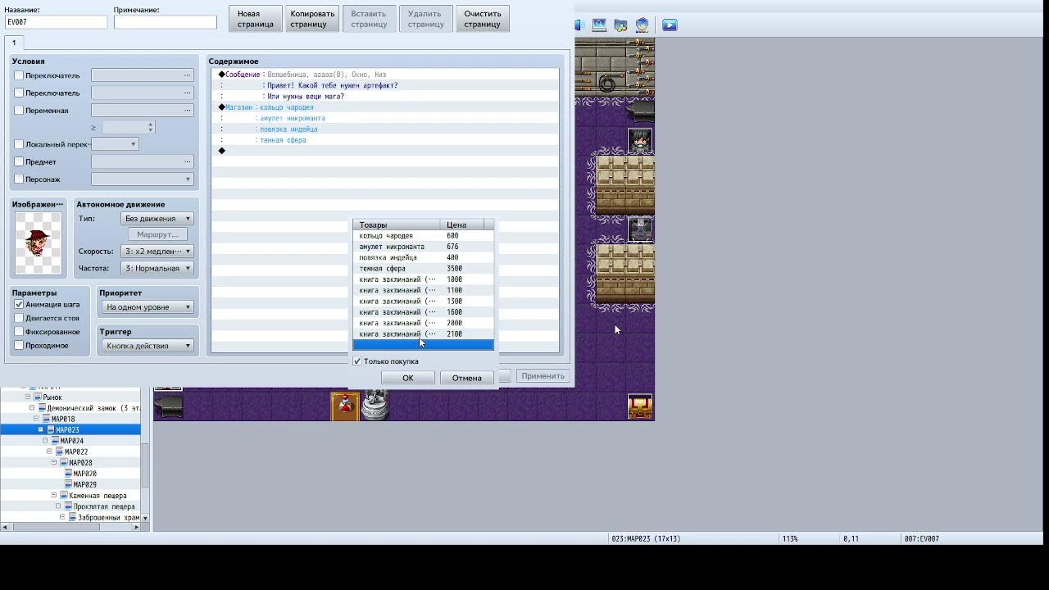Screen dimensions: 1049x590
Task: Open movement Тип dropdown (Без движения)
Action: click(x=157, y=219)
